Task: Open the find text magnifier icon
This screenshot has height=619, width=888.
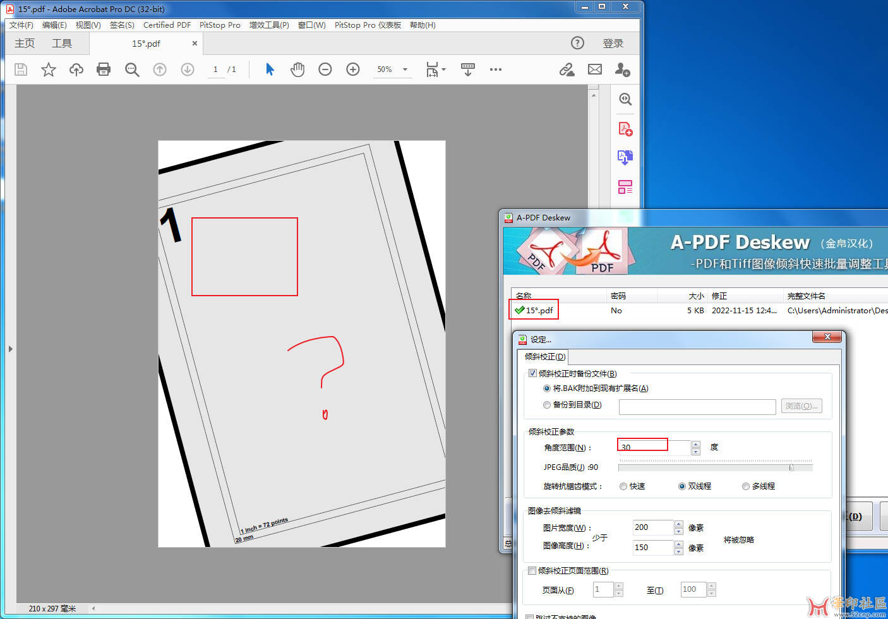Action: 132,69
